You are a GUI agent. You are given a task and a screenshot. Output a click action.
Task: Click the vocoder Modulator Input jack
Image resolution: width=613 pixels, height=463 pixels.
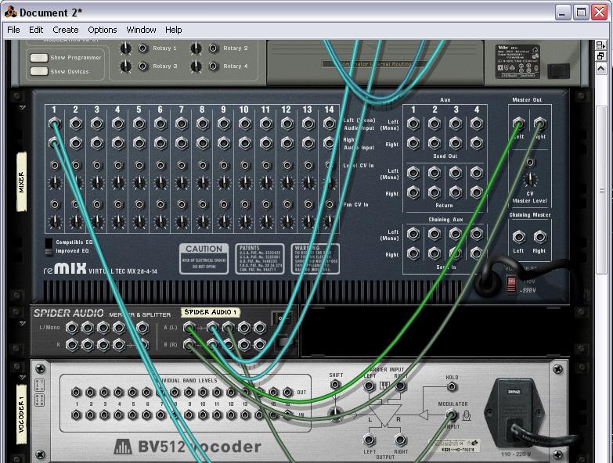click(452, 415)
